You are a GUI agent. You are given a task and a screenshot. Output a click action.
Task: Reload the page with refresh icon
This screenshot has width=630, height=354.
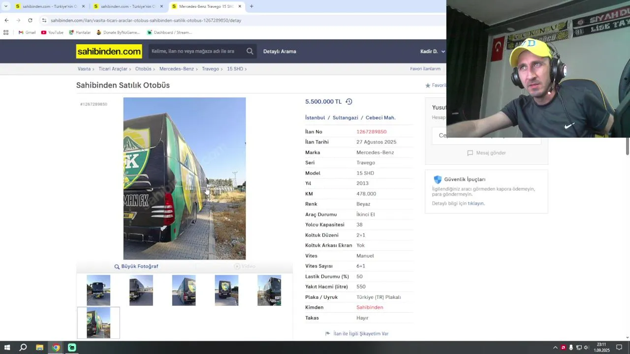[30, 20]
